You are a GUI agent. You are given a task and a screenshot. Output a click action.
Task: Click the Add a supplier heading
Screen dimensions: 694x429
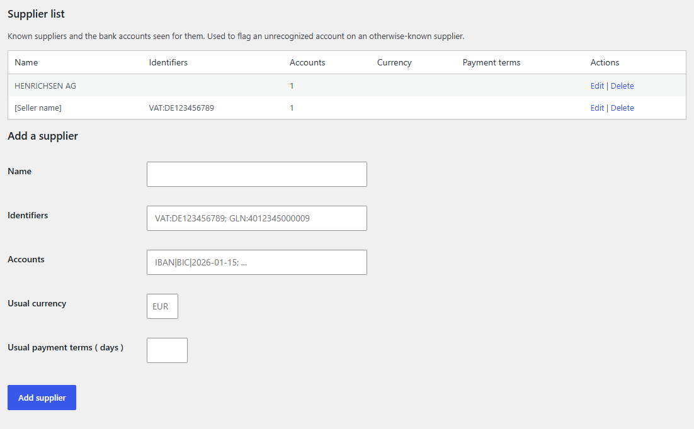pos(42,136)
